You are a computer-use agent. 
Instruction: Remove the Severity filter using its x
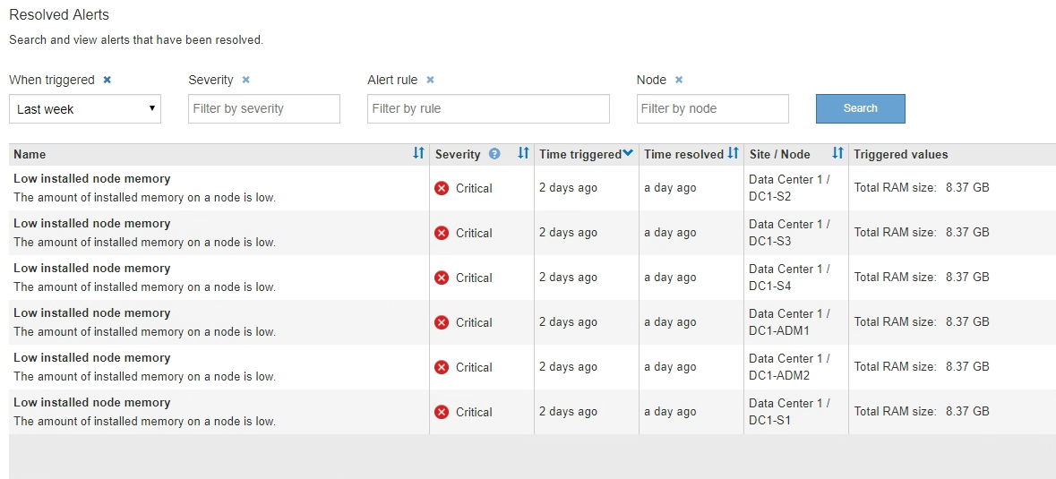[245, 80]
